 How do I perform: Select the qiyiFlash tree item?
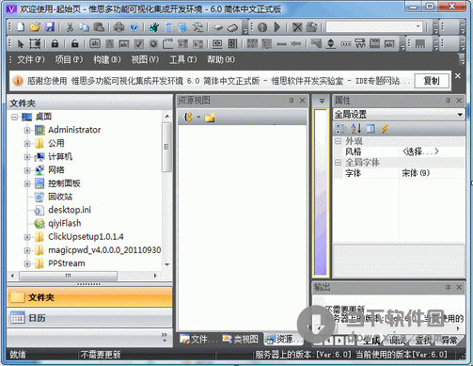pyautogui.click(x=65, y=223)
